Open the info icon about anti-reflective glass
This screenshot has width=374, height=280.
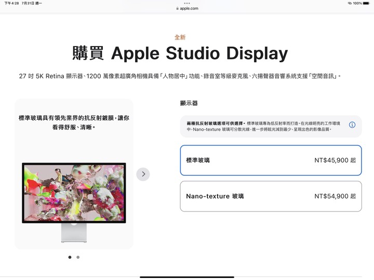[352, 125]
